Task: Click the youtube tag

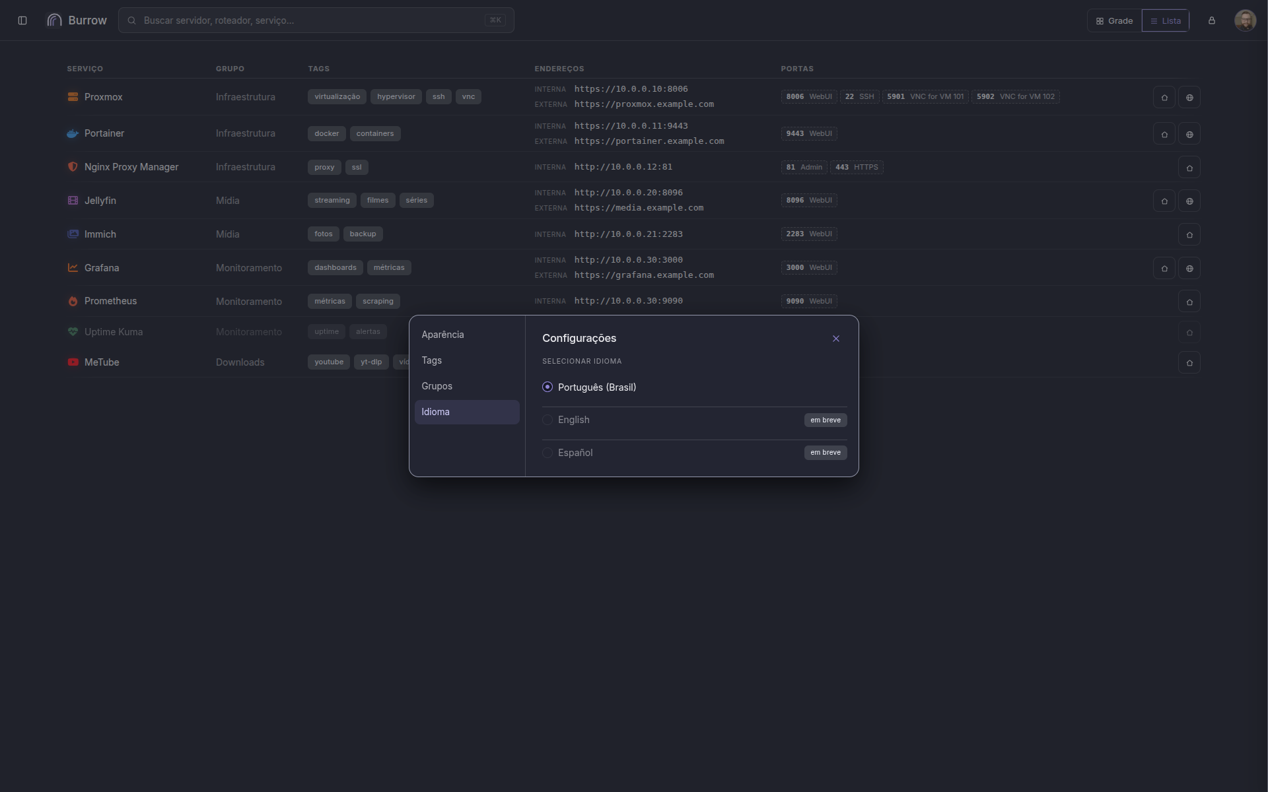Action: point(329,362)
